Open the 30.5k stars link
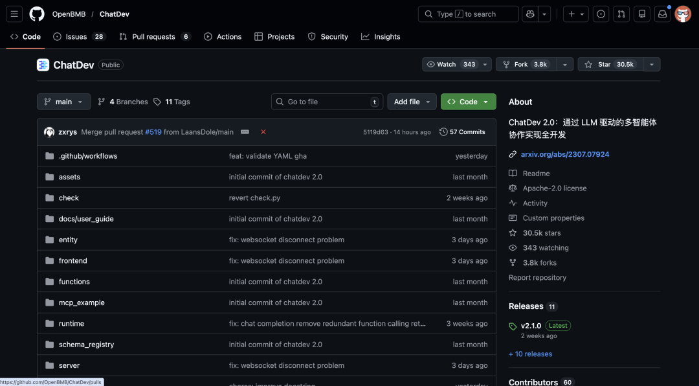Screen dimensions: 699x386 [542, 233]
